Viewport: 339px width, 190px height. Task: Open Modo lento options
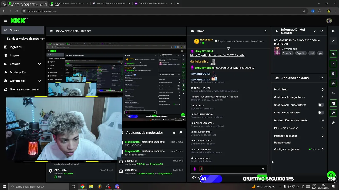click(299, 89)
